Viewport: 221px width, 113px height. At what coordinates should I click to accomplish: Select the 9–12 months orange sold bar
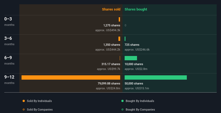[x=71, y=77]
